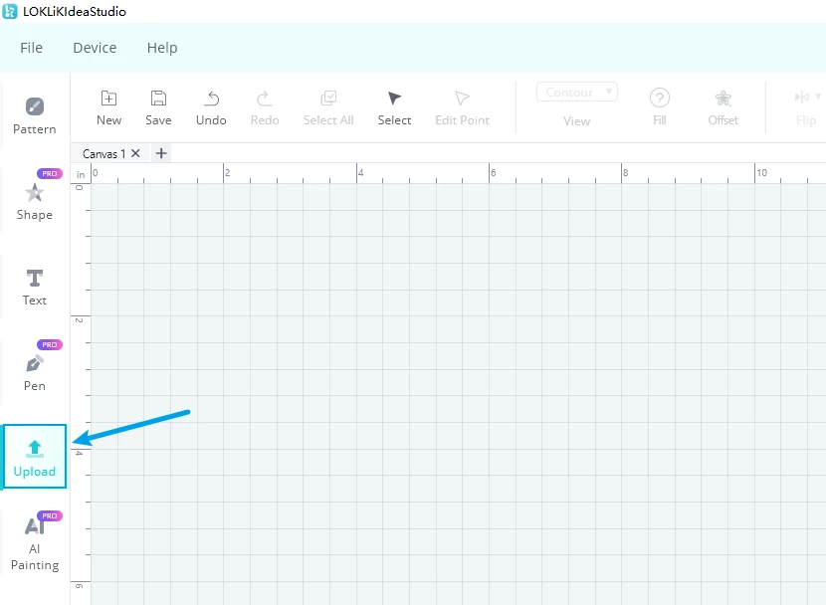Image resolution: width=826 pixels, height=605 pixels.
Task: Pick the Select arrow tool
Action: click(x=394, y=107)
